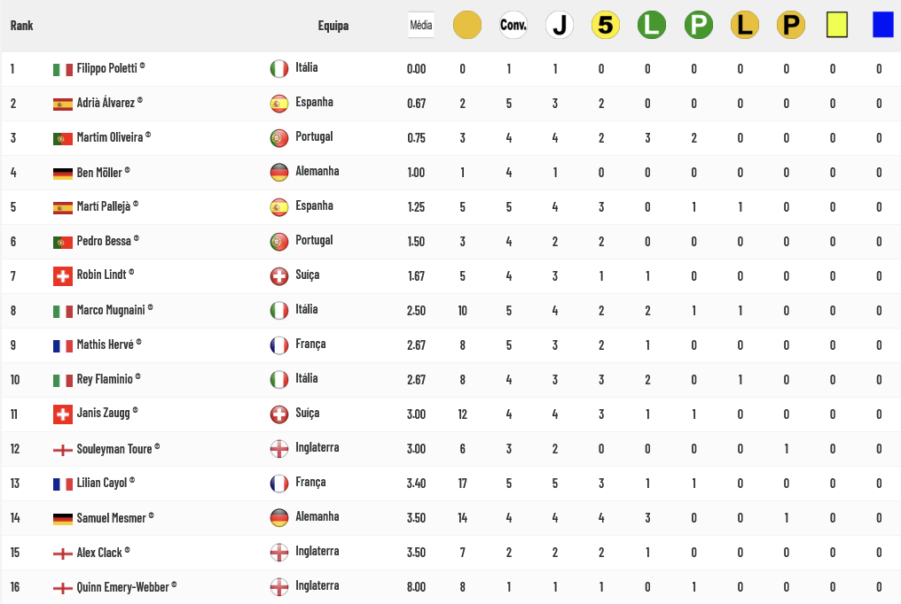The height and width of the screenshot is (604, 901).
Task: Open Filippo Poletti player page
Action: 107,68
